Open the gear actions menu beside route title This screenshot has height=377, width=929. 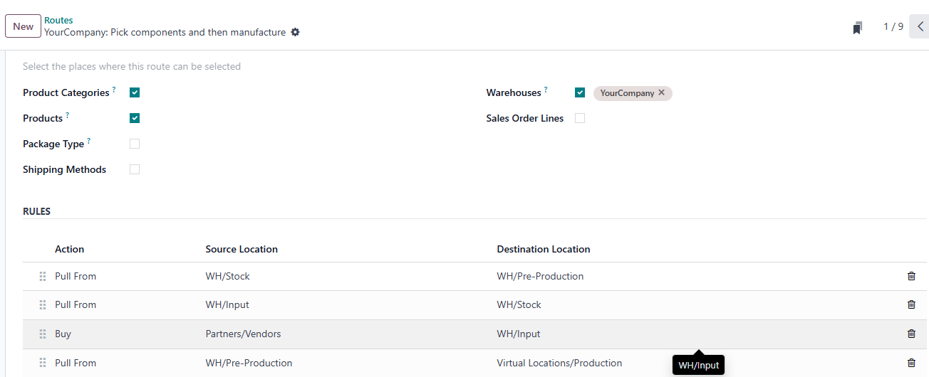tap(295, 32)
